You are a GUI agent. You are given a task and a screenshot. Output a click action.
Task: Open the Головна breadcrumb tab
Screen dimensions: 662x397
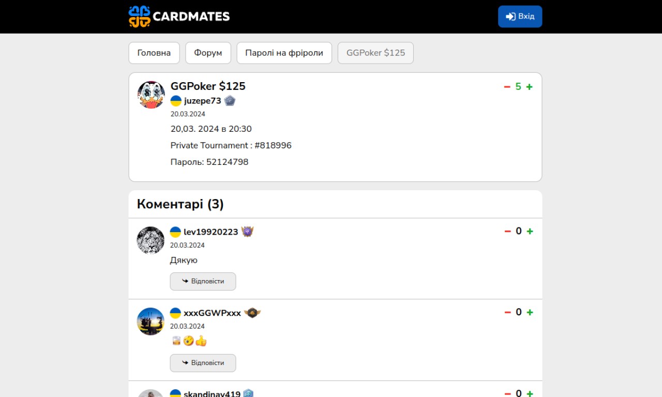154,53
